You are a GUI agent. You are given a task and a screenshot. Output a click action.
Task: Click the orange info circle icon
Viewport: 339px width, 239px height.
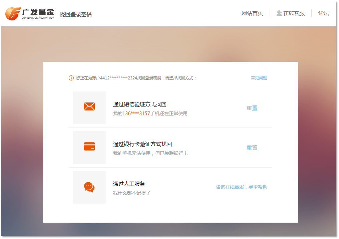[x=71, y=78]
